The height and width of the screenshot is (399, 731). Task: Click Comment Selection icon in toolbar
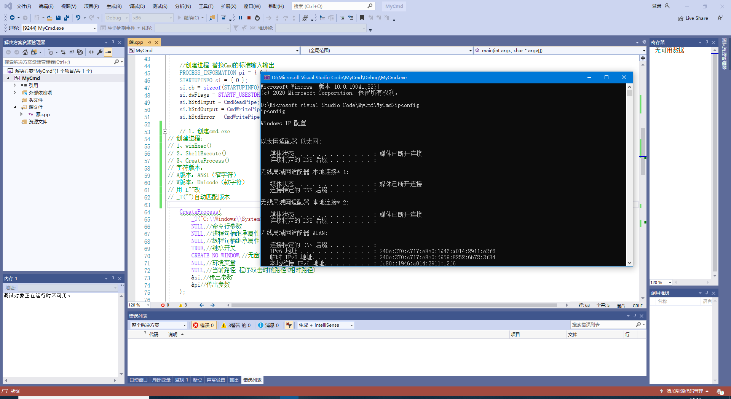click(342, 18)
